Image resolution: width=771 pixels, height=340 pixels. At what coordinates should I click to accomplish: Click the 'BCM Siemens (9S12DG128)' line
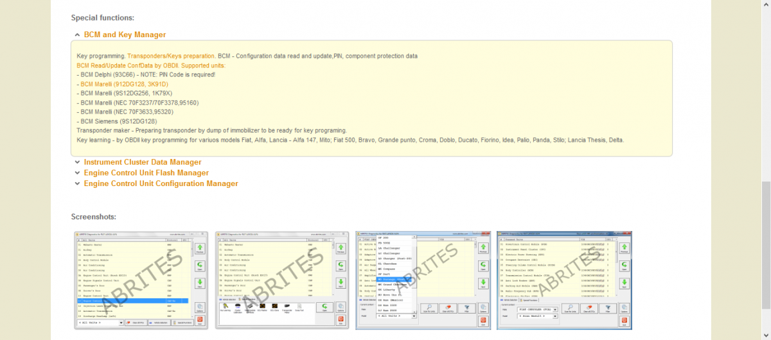coord(116,121)
